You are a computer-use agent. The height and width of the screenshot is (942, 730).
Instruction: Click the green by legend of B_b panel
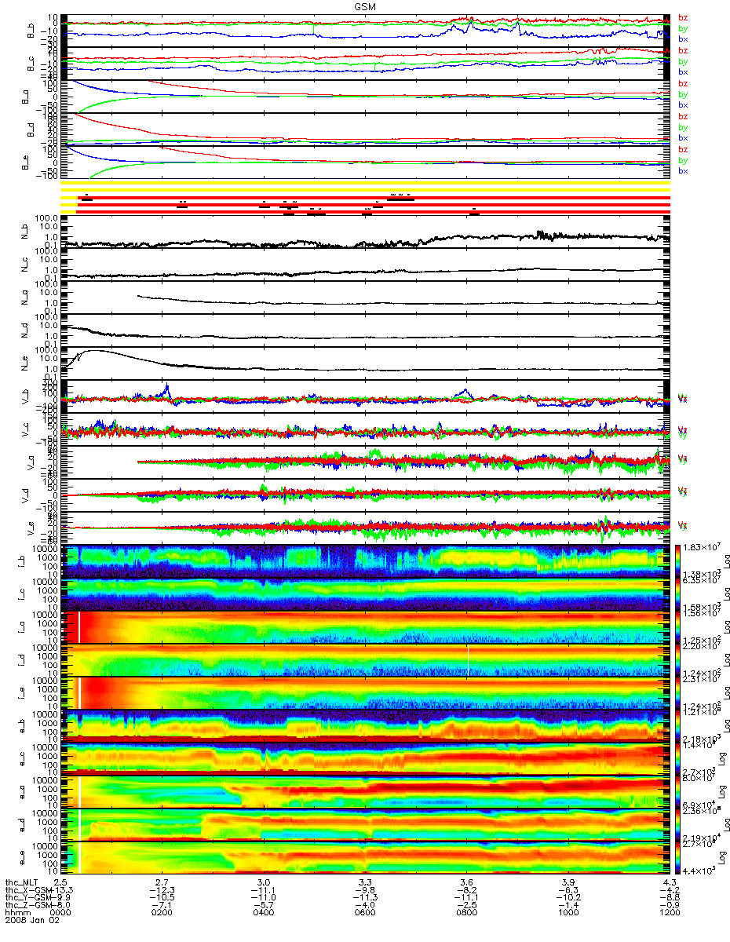point(683,27)
